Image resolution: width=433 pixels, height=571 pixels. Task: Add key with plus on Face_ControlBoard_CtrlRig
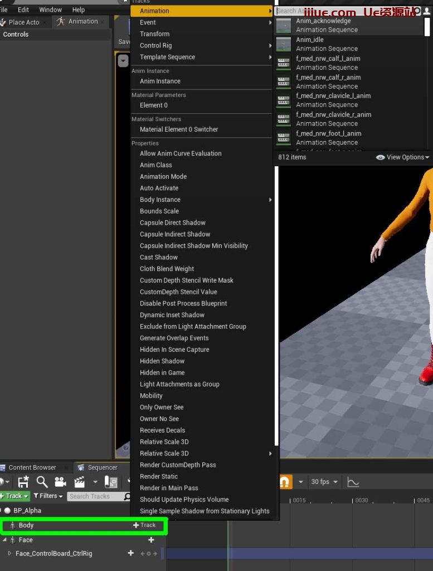[x=131, y=553]
